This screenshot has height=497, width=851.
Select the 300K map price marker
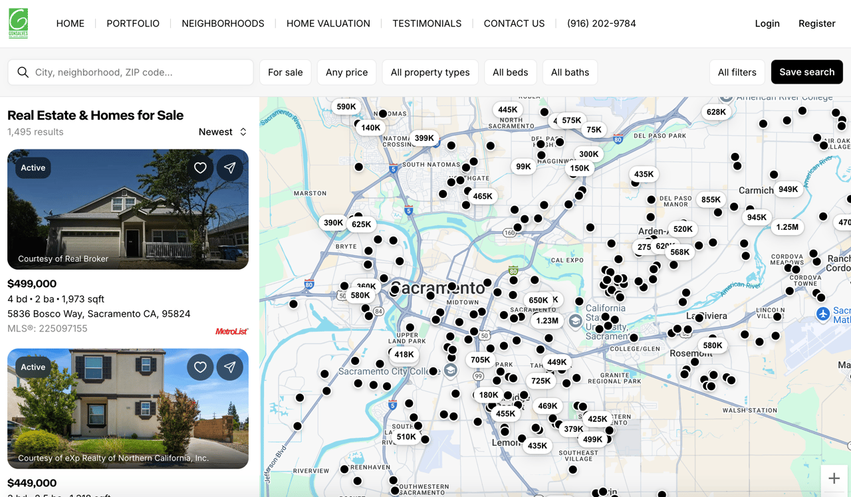tap(588, 153)
